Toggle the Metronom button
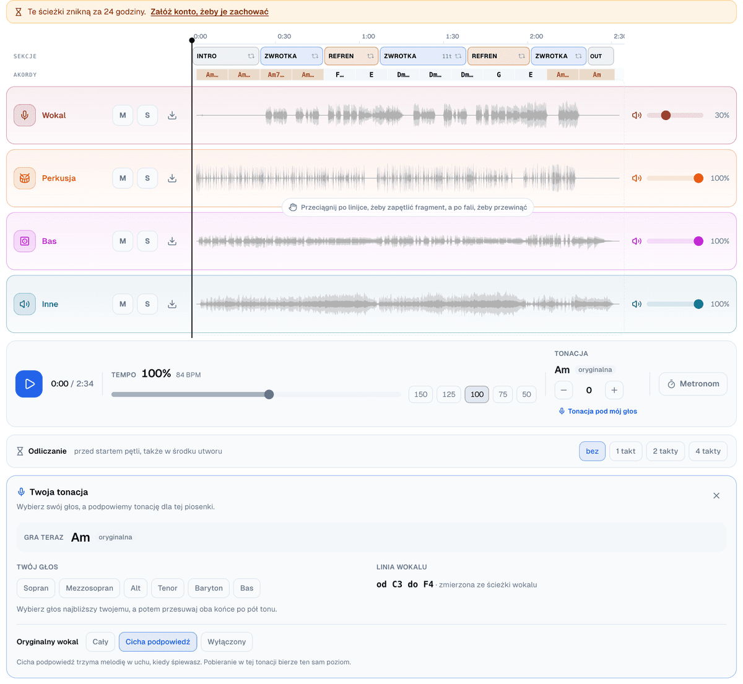This screenshot has width=743, height=684. 693,384
